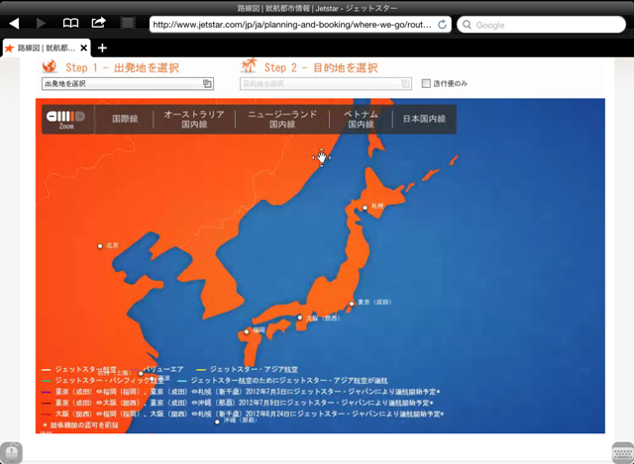Click the 東京（成田） city marker
The width and height of the screenshot is (634, 464).
point(352,304)
